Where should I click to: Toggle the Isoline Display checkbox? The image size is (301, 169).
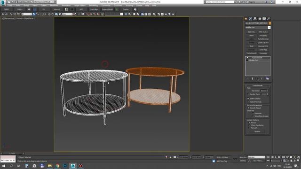(x=248, y=99)
